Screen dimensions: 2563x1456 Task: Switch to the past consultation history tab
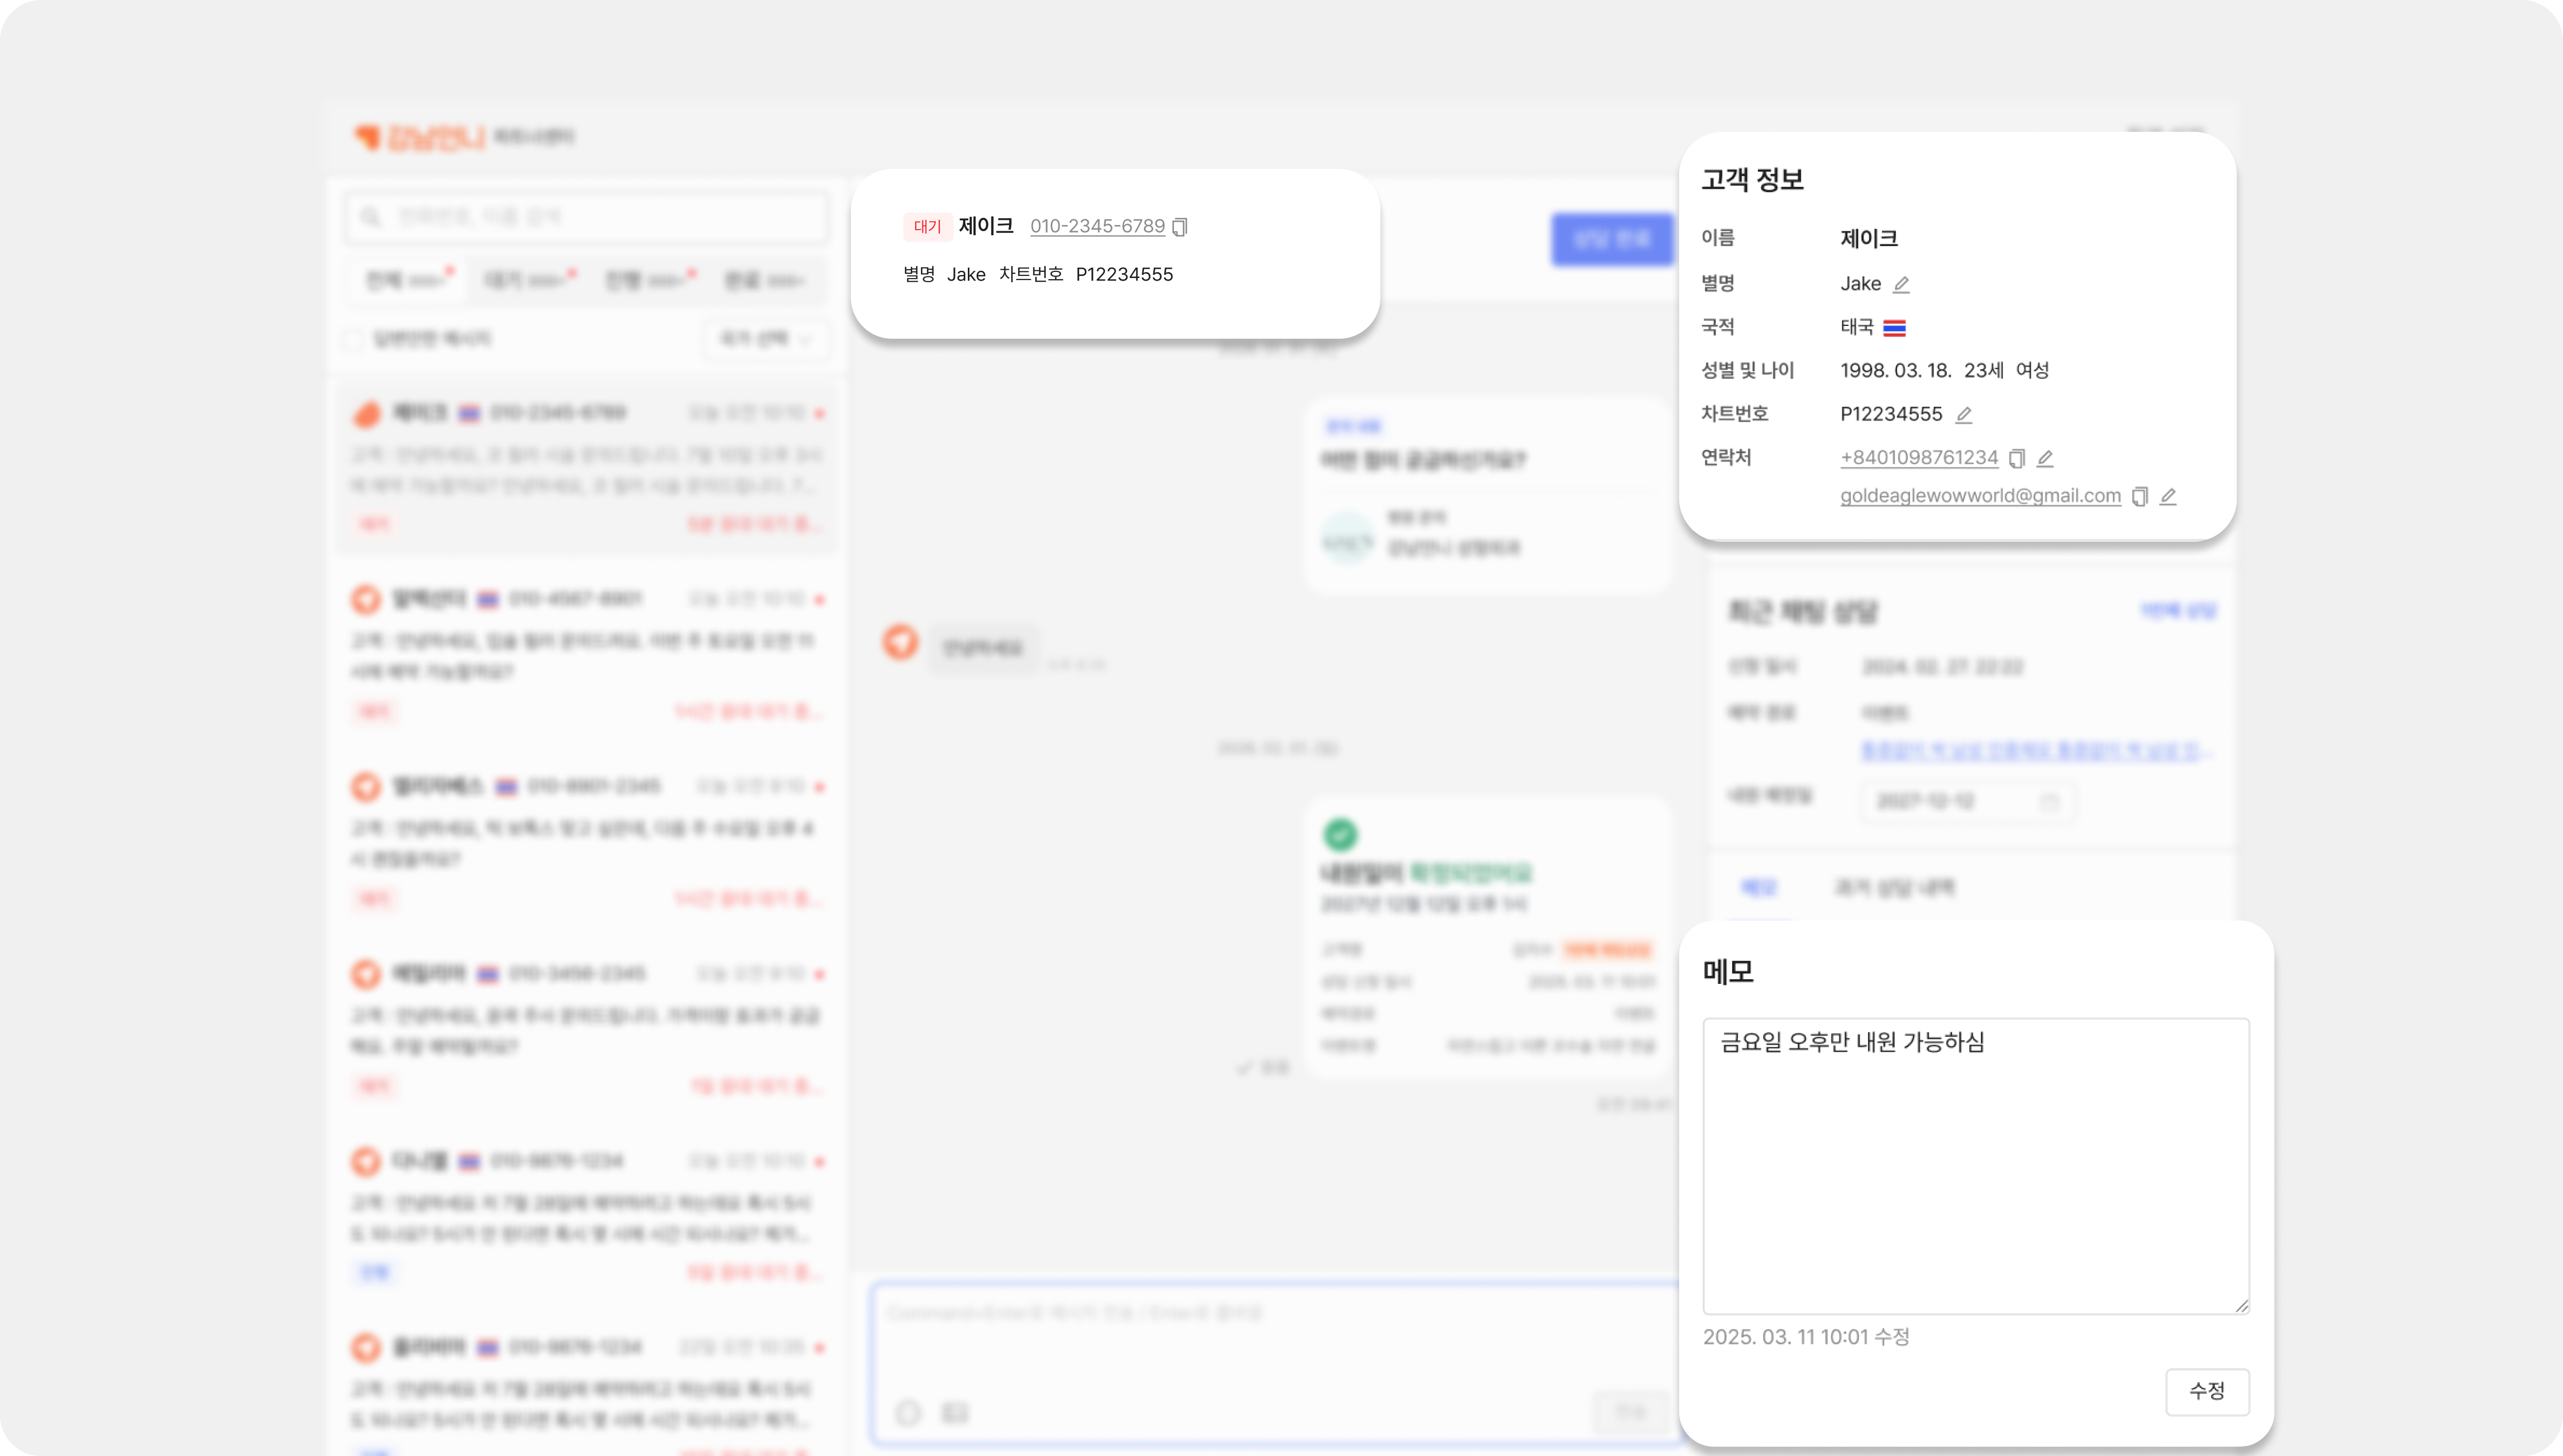[x=1894, y=888]
